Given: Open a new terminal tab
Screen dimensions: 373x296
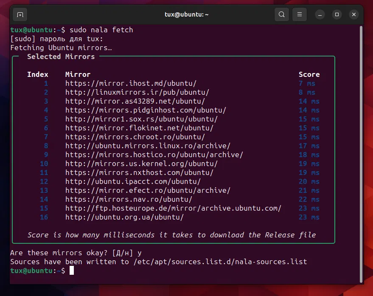Looking at the screenshot, I should coord(20,14).
